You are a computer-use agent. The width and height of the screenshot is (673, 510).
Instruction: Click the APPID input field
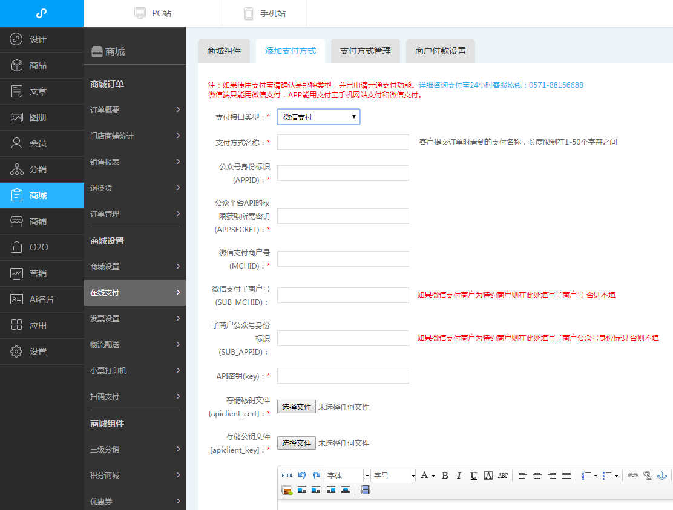tap(343, 173)
